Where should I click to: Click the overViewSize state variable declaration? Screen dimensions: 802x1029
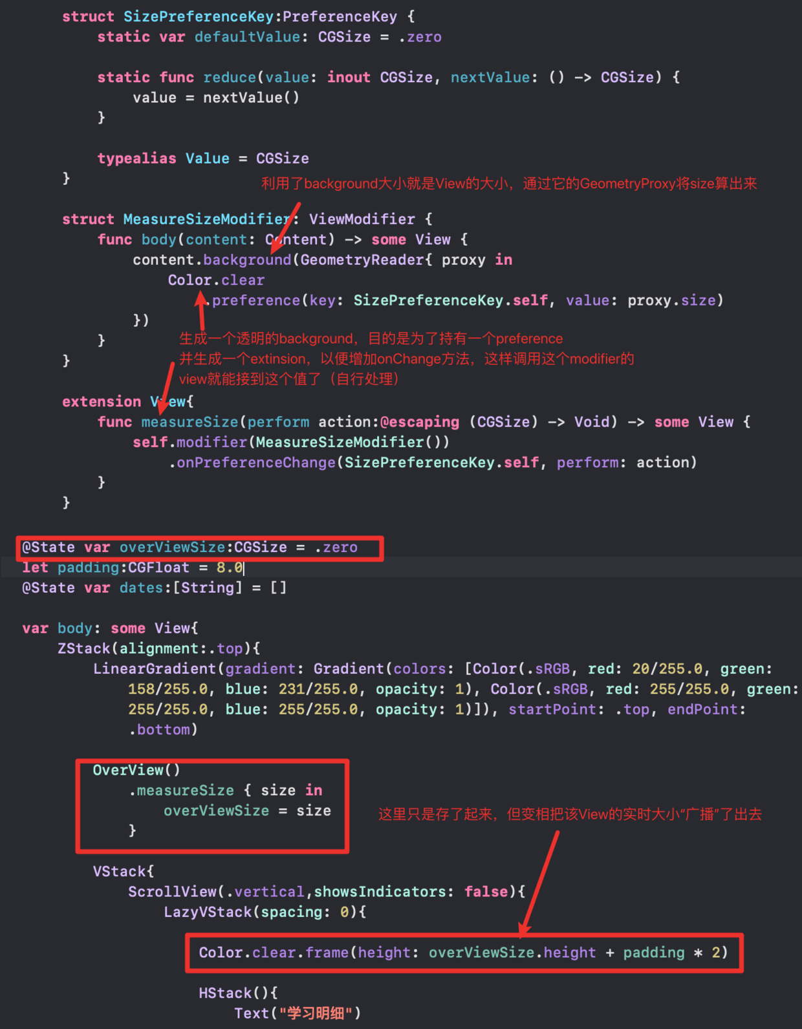coord(190,548)
